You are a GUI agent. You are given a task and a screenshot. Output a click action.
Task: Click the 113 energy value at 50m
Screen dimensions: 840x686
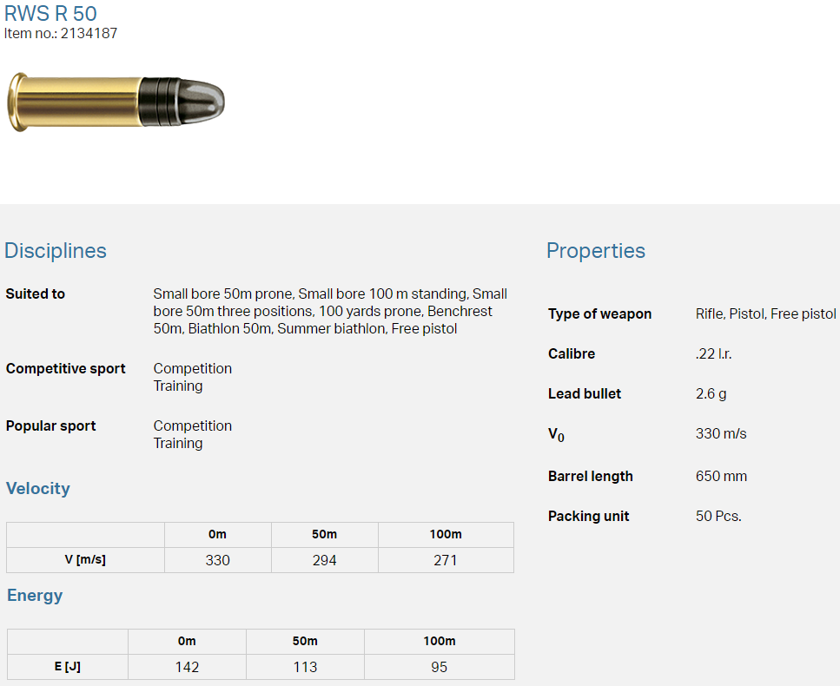305,667
